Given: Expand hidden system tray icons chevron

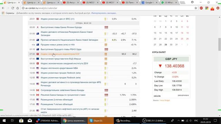Looking at the screenshot, I should click(179, 121).
